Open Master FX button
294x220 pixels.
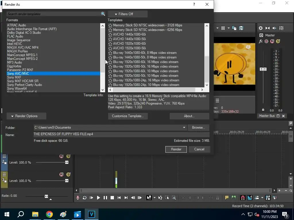(x=261, y=41)
